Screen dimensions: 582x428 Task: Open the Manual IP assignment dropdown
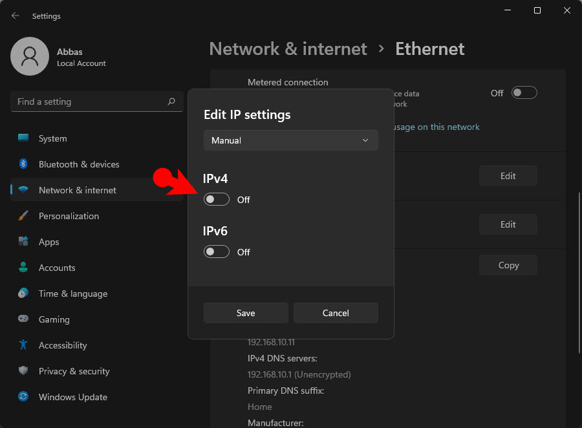[x=290, y=140]
